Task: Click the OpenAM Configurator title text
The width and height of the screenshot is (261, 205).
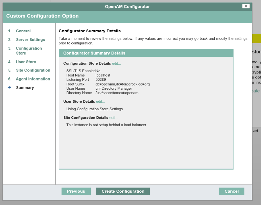Action: [x=127, y=7]
